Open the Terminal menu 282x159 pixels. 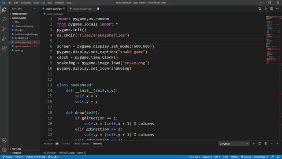59,3
